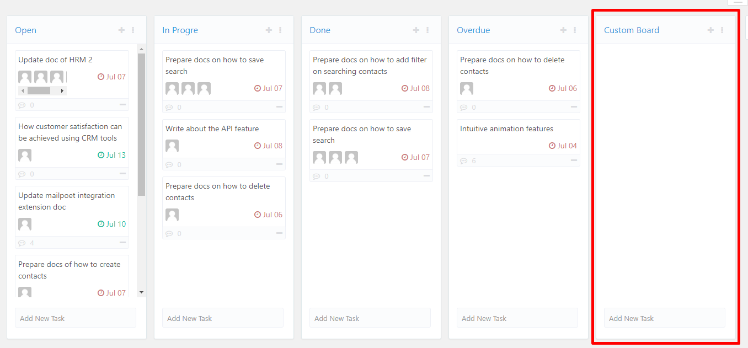Click the plus icon in Done column
Screen dimensions: 748x348
[x=416, y=30]
